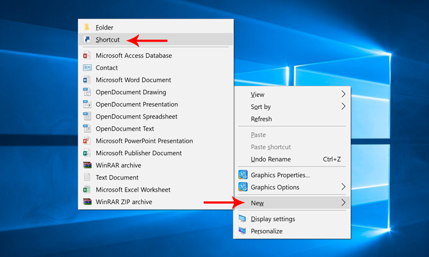Screen dimensions: 429x257
Task: Click the Microsoft Word Document icon
Action: (x=87, y=80)
